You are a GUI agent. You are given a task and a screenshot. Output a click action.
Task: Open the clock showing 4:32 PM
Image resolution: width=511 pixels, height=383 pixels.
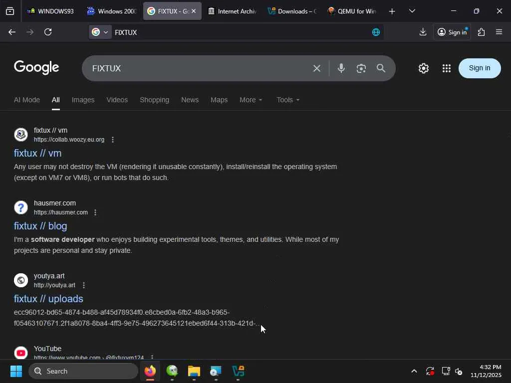click(x=486, y=371)
